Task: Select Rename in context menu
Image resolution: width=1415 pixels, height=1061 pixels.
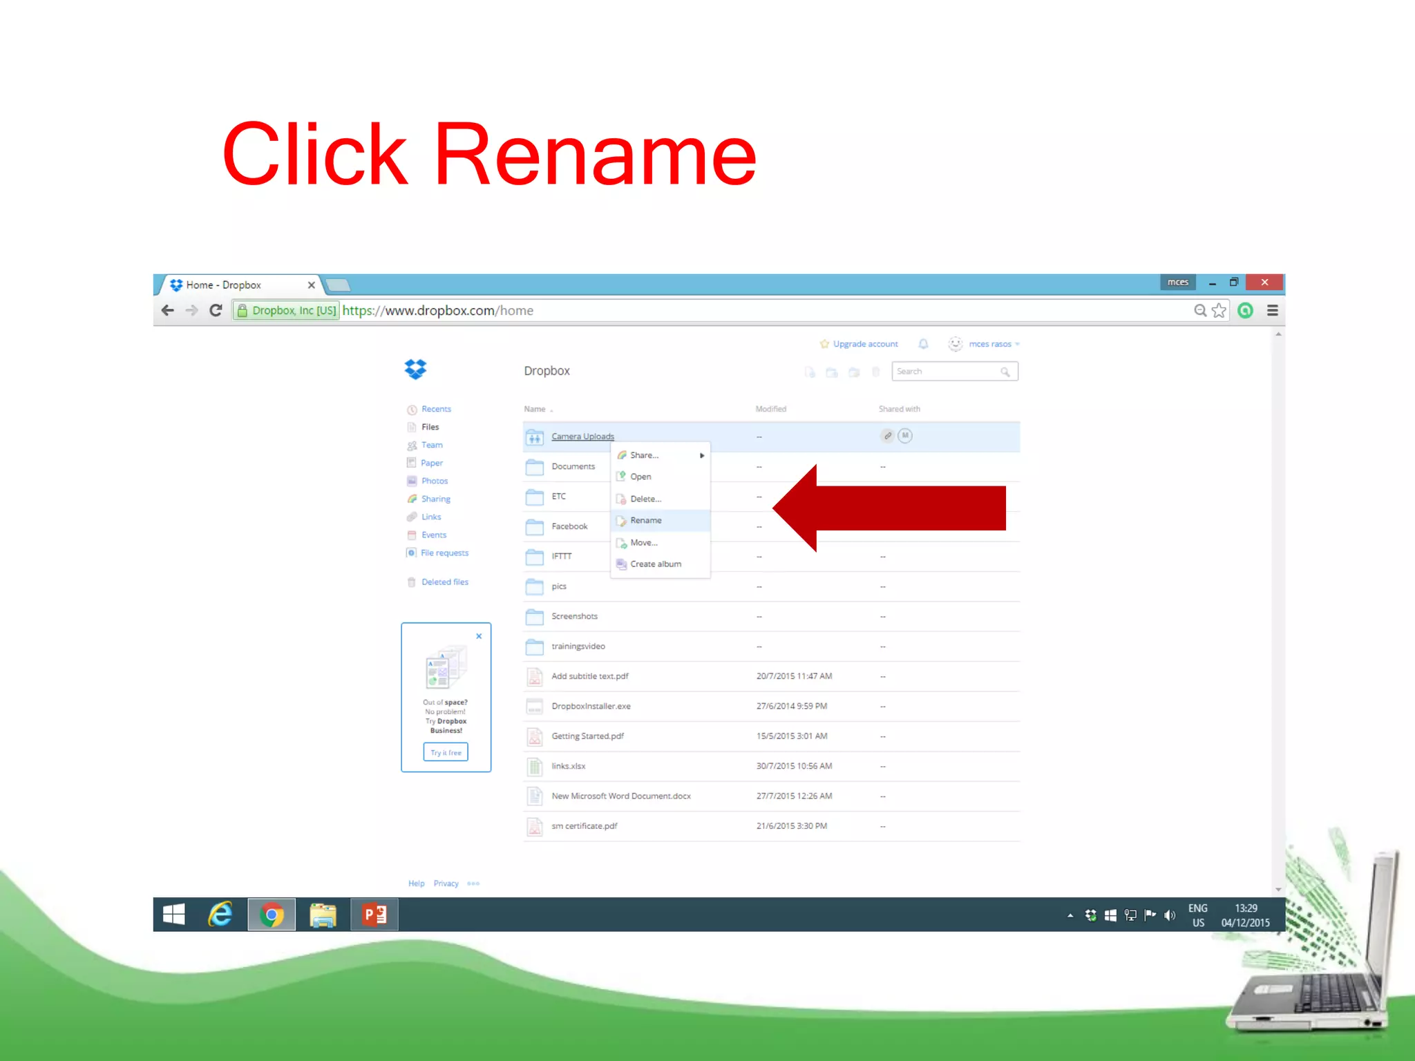Action: 661,520
